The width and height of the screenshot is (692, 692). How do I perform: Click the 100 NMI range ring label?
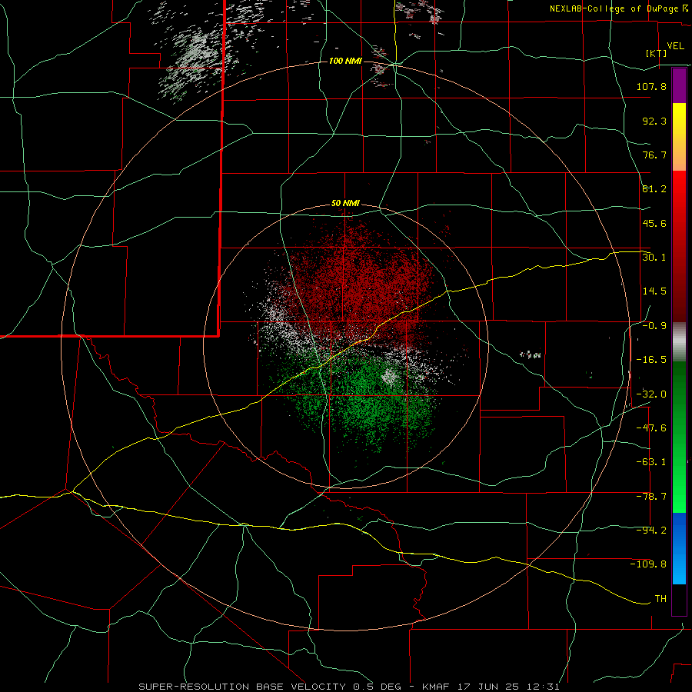point(345,61)
